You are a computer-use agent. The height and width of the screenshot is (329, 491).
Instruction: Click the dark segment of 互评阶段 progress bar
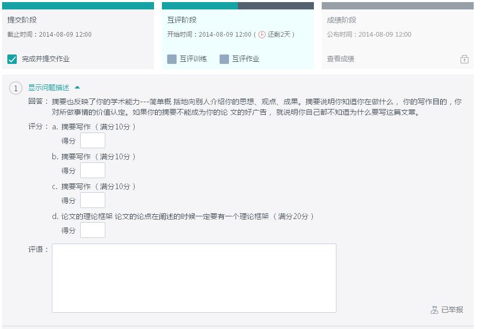click(276, 6)
